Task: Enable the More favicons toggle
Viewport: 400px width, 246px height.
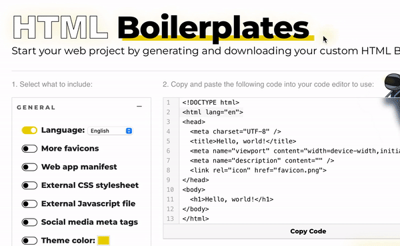Action: (x=29, y=149)
